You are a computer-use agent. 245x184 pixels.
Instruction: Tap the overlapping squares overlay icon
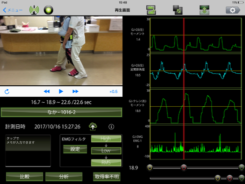(177, 10)
